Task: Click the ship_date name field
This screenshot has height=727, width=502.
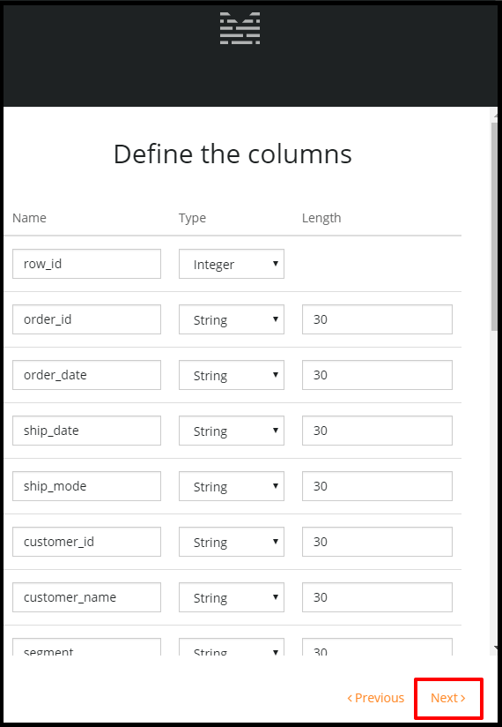Action: click(x=86, y=431)
